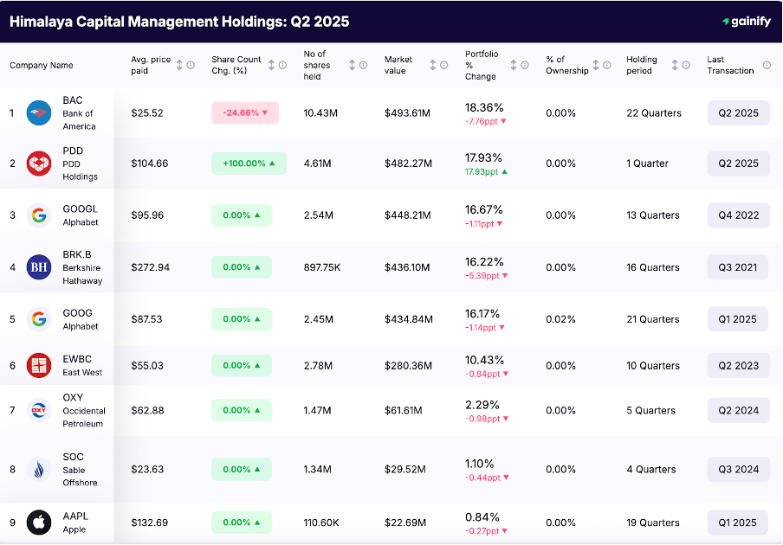Sort by Portfolio % Change arrows
Viewport: 783px width, 545px height.
point(514,65)
